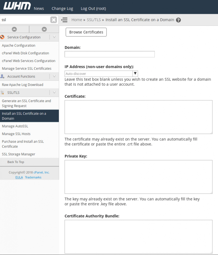Open Manage AutoSSL in the sidebar

[15, 126]
